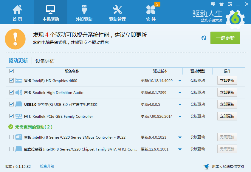Click the 检查升级 link
Screen dimensions: 251x172
point(47,166)
